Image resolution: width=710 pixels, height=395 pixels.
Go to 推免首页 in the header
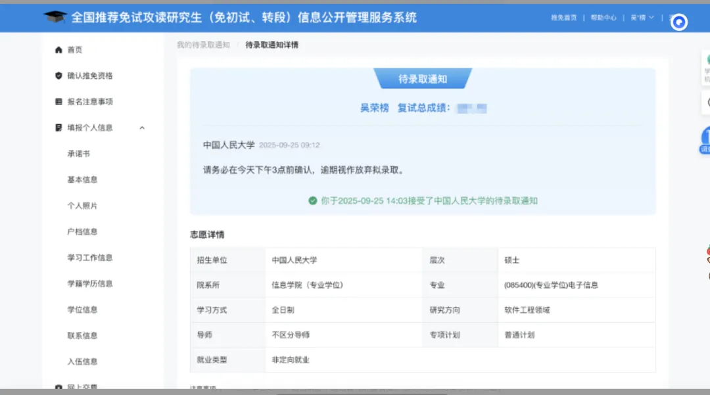564,18
